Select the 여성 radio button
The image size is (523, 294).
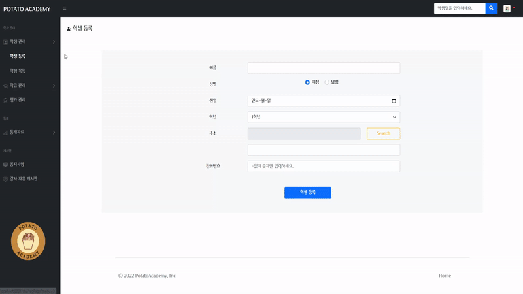click(x=307, y=82)
